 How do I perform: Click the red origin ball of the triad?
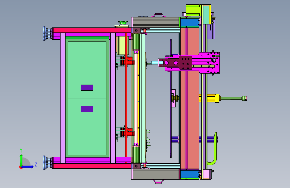click(21, 167)
